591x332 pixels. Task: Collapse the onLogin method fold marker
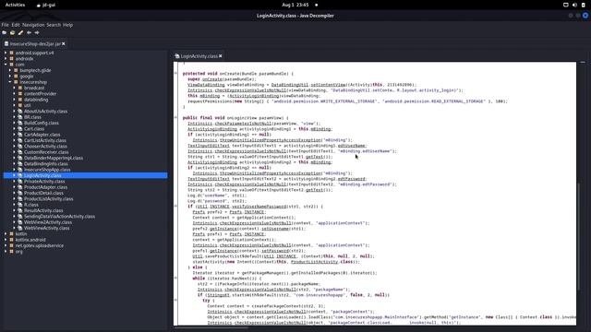click(175, 117)
